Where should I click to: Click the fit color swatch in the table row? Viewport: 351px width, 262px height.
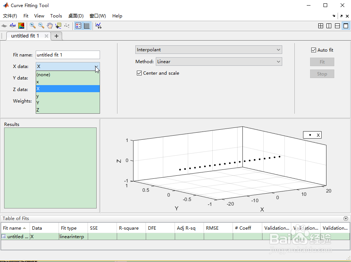[4, 236]
